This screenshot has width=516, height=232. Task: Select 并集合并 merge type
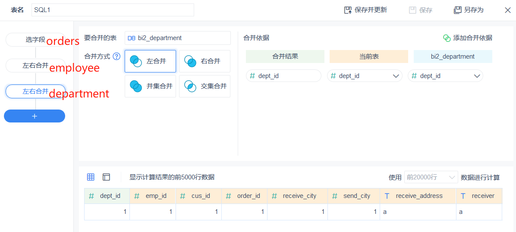[150, 86]
